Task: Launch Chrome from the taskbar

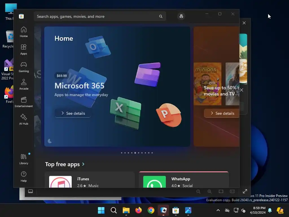Action: pos(151,210)
